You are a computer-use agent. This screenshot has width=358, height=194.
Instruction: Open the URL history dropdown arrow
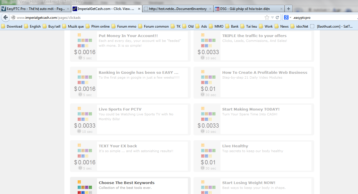tap(272, 18)
